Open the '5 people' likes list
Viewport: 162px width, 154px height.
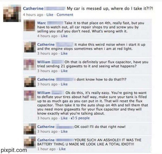coord(82,118)
